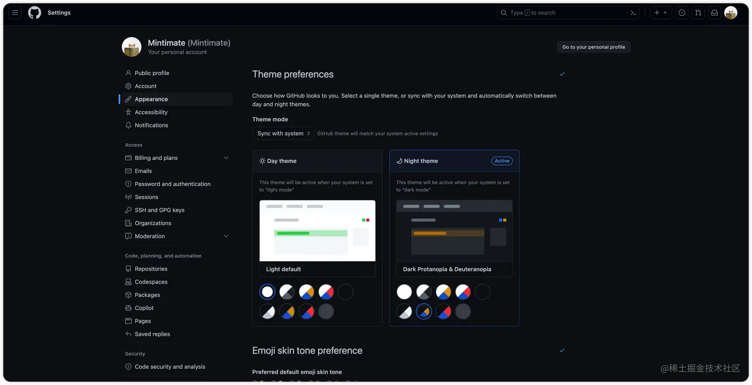Select the Dark default night theme radio
Viewport: 752px width, 385px height.
482,291
